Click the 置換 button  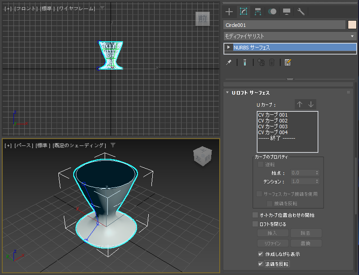coord(306,243)
